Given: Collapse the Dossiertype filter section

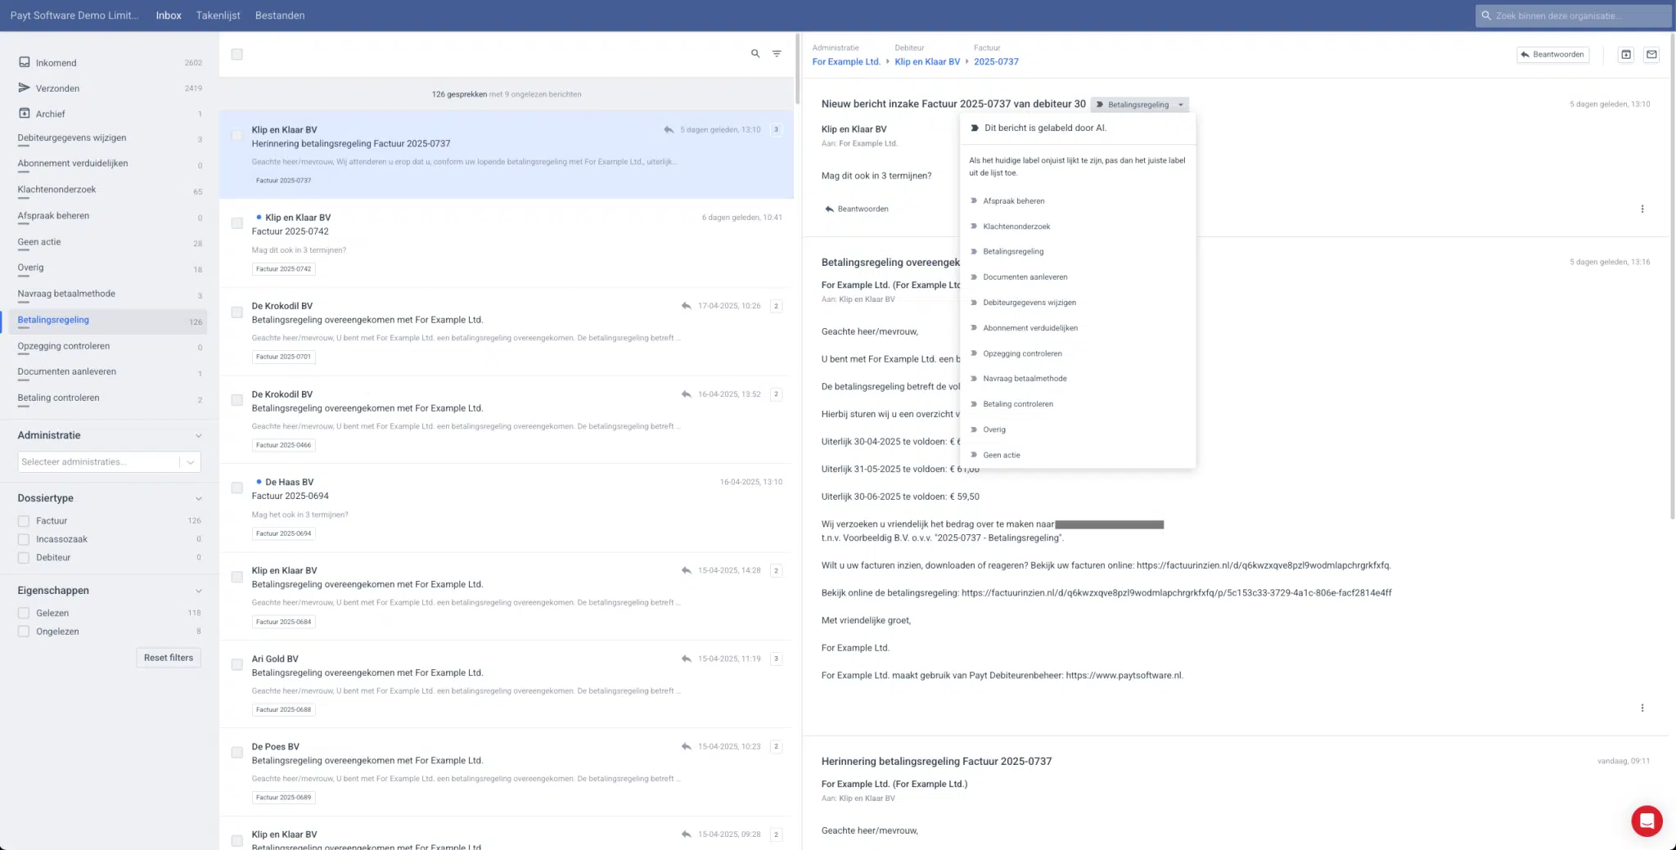Looking at the screenshot, I should tap(198, 498).
